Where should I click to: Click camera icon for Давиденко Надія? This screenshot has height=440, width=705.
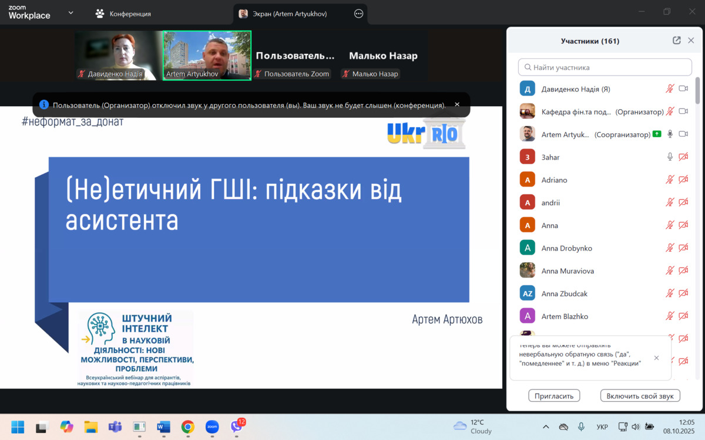point(683,89)
